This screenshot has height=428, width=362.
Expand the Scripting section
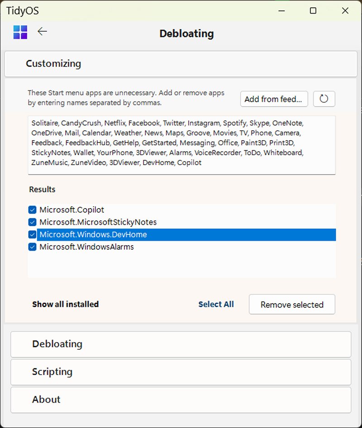click(x=181, y=372)
